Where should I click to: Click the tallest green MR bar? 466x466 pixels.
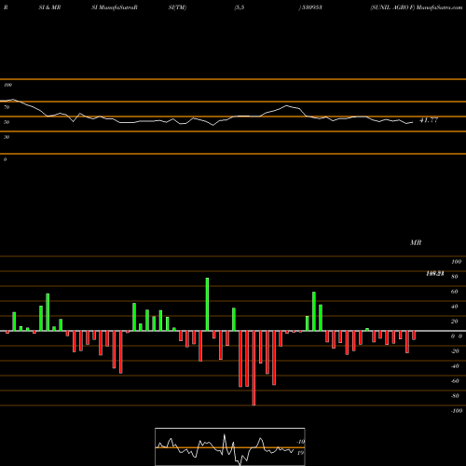(x=207, y=305)
